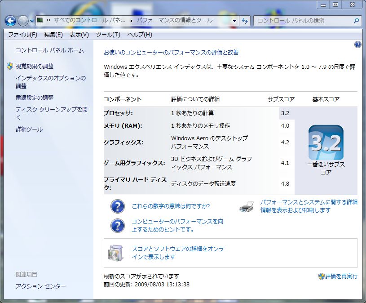Open 電源設定の調整 link
Image resolution: width=366 pixels, height=303 pixels.
pyautogui.click(x=35, y=98)
